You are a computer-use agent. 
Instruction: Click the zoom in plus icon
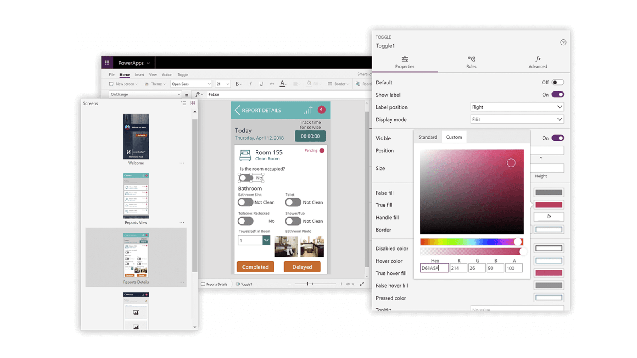point(341,284)
